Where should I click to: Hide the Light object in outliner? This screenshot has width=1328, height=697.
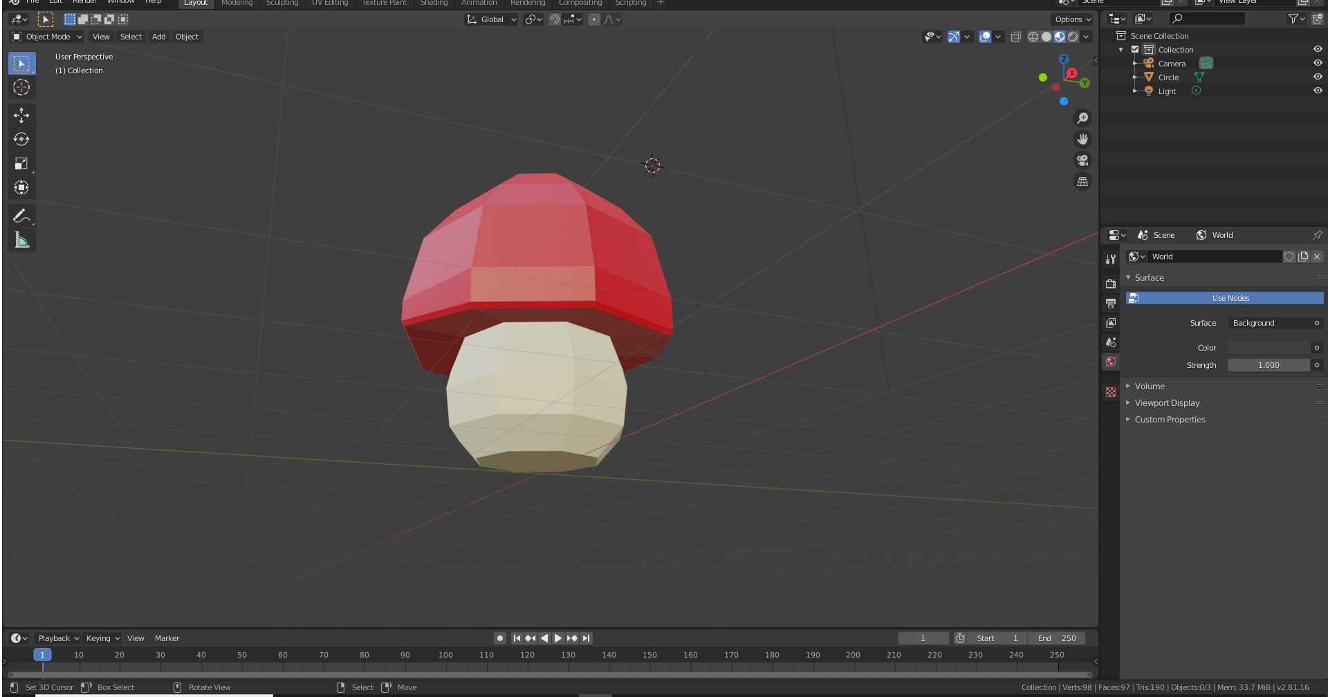1317,91
